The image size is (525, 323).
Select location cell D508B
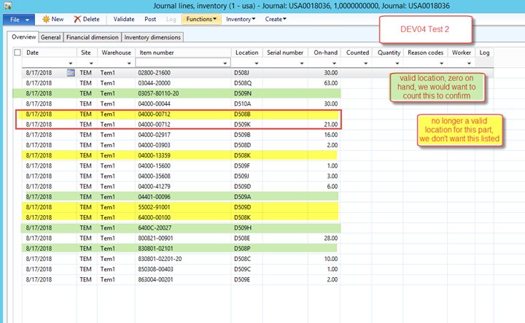click(242, 114)
